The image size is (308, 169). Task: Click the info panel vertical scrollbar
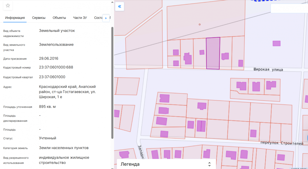point(112,82)
